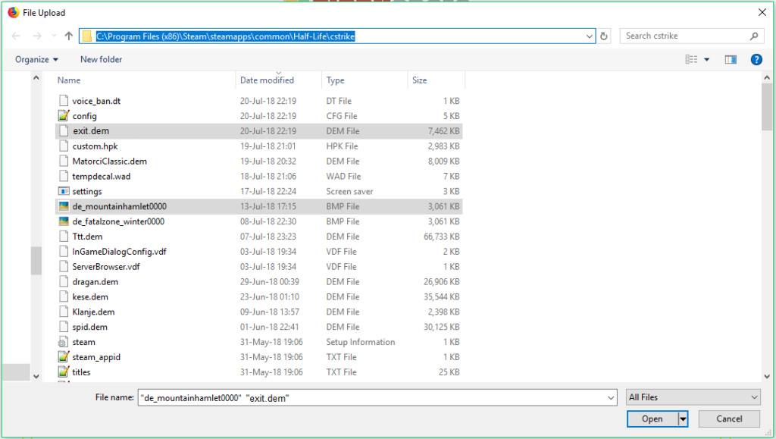Expand the File name dropdown arrow

click(611, 397)
